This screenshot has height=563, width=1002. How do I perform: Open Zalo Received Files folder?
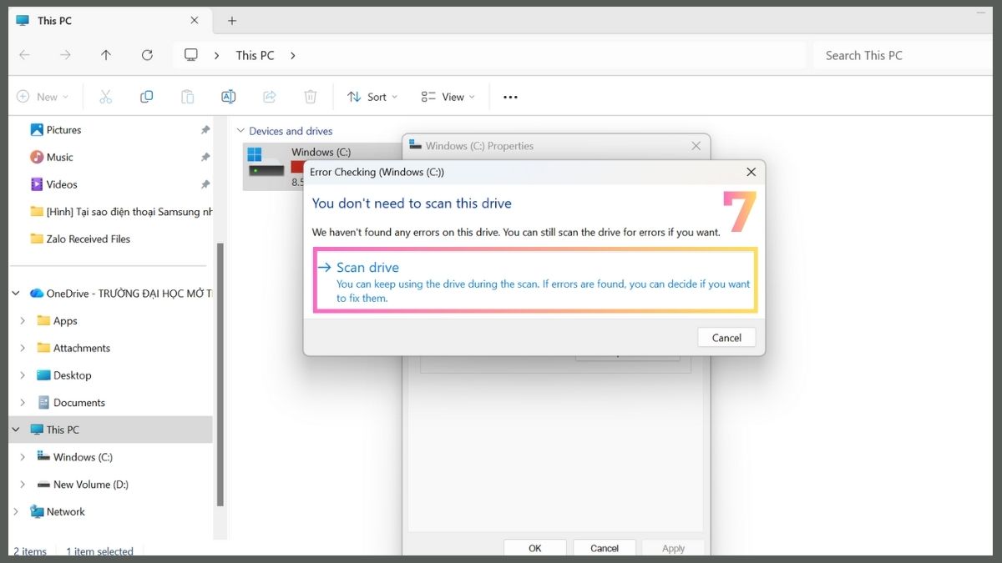point(80,239)
